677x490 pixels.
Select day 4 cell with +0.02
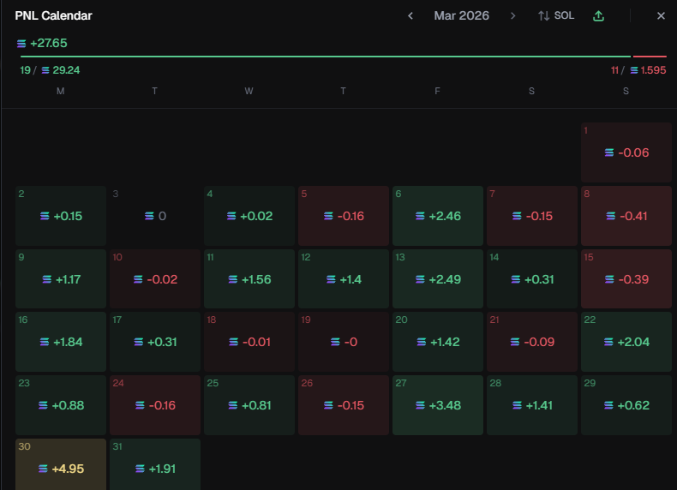pyautogui.click(x=249, y=216)
